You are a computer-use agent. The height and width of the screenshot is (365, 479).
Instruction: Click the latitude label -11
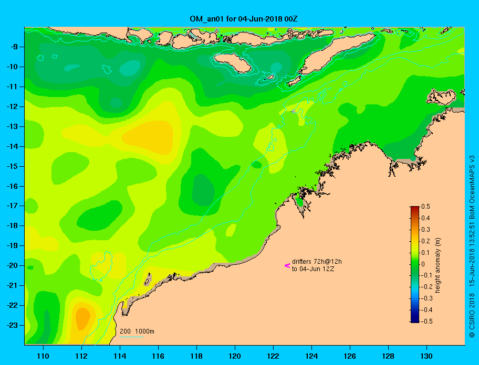[x=12, y=87]
